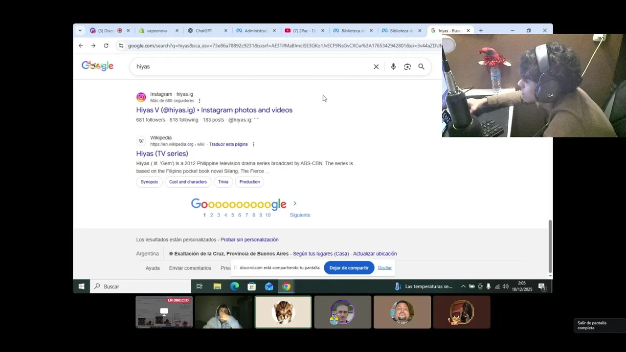Close the vapeonova tab
The height and width of the screenshot is (352, 626).
(x=177, y=30)
